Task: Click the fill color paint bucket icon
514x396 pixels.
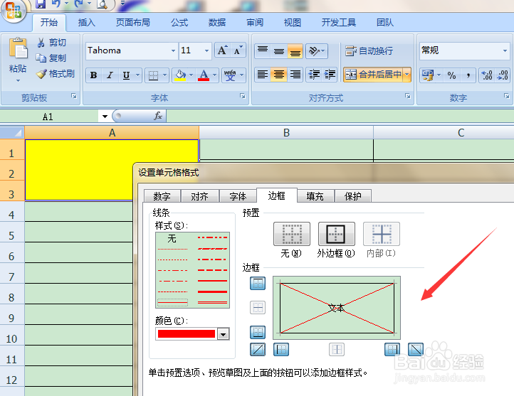Action: tap(181, 75)
